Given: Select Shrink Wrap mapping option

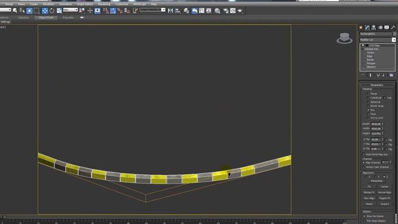Looking at the screenshot, I should (x=368, y=106).
